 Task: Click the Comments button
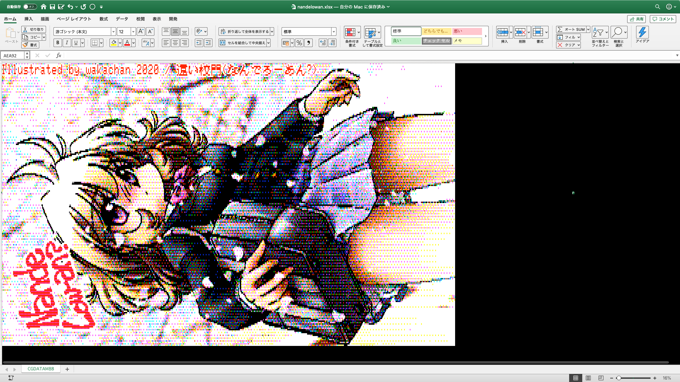663,19
